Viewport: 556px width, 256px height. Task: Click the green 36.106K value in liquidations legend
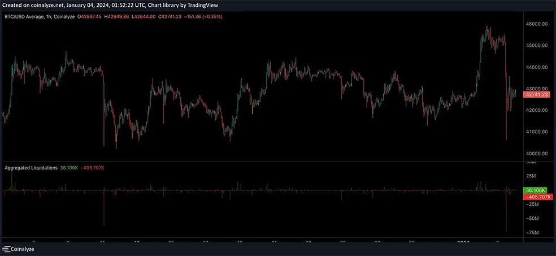[x=68, y=168]
